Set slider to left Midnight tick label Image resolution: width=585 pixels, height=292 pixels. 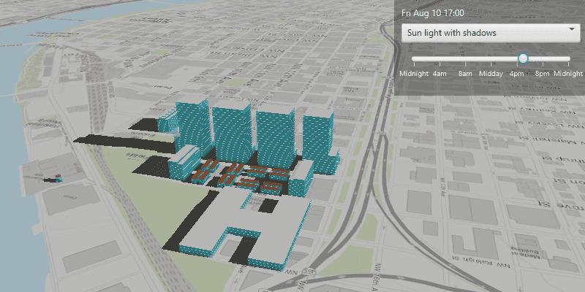414,74
